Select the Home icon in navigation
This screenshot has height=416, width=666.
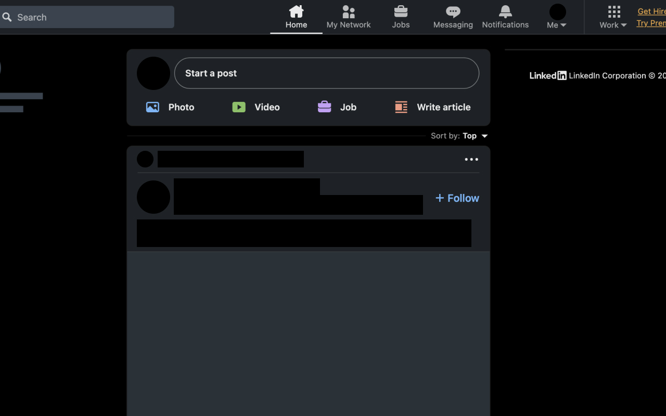click(x=296, y=10)
